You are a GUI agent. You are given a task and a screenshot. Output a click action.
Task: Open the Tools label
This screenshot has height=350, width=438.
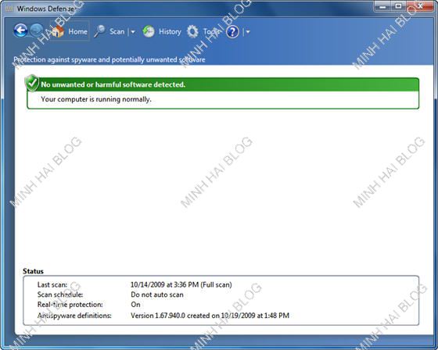(211, 31)
